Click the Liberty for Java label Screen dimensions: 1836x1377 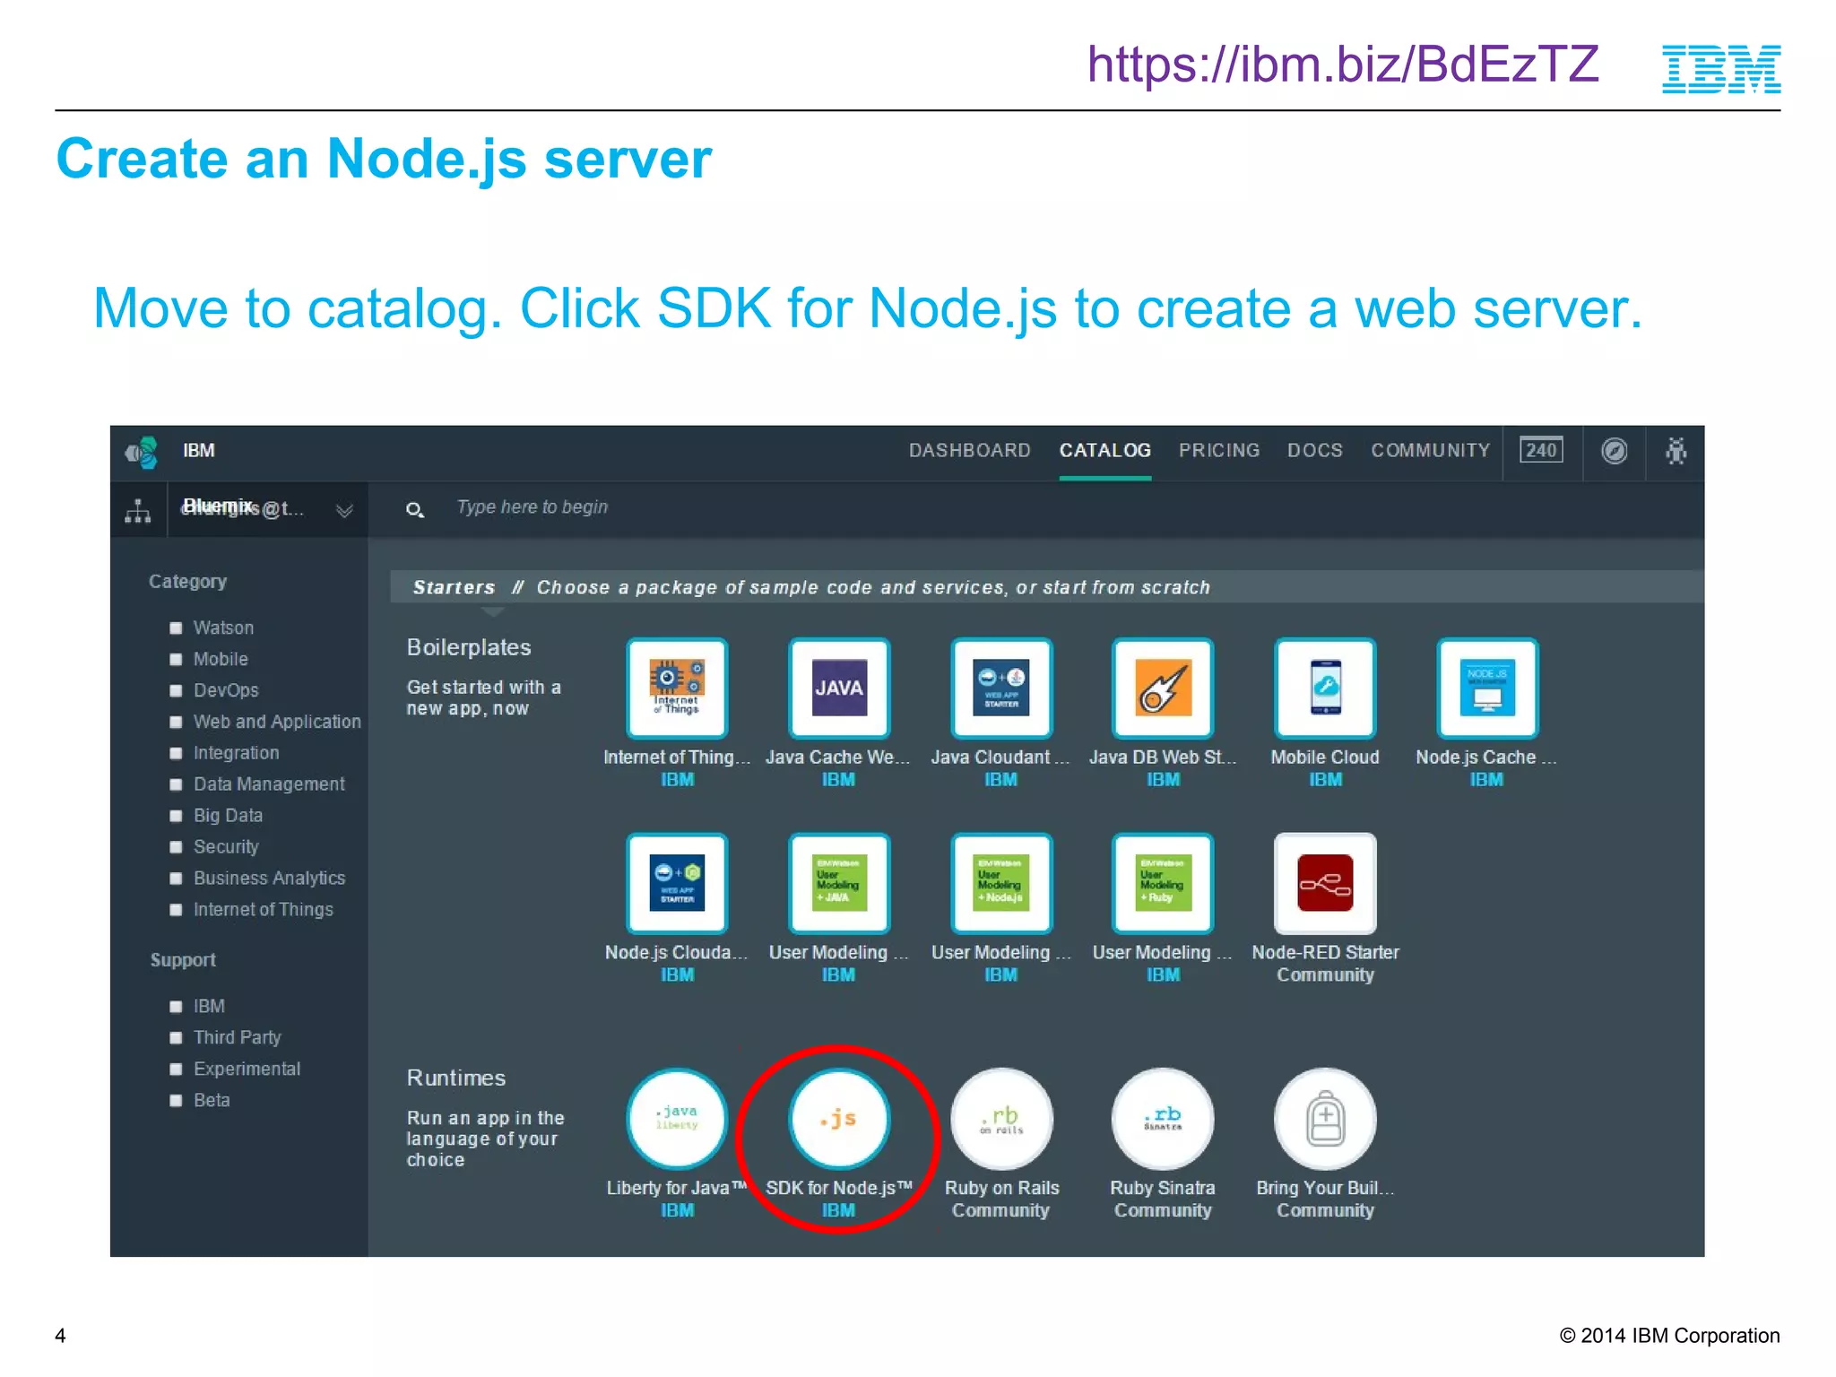click(x=677, y=1188)
